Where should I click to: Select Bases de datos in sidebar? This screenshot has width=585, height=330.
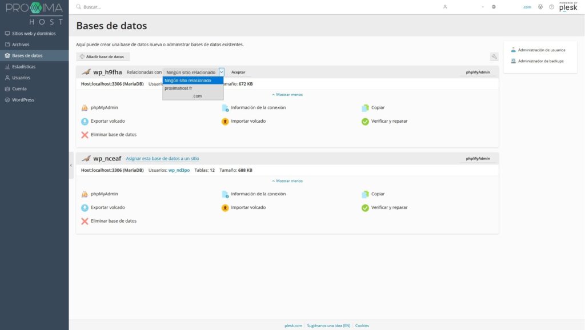(34, 55)
